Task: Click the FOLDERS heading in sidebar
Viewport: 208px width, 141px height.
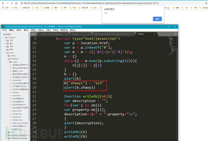Action: [x=7, y=34]
